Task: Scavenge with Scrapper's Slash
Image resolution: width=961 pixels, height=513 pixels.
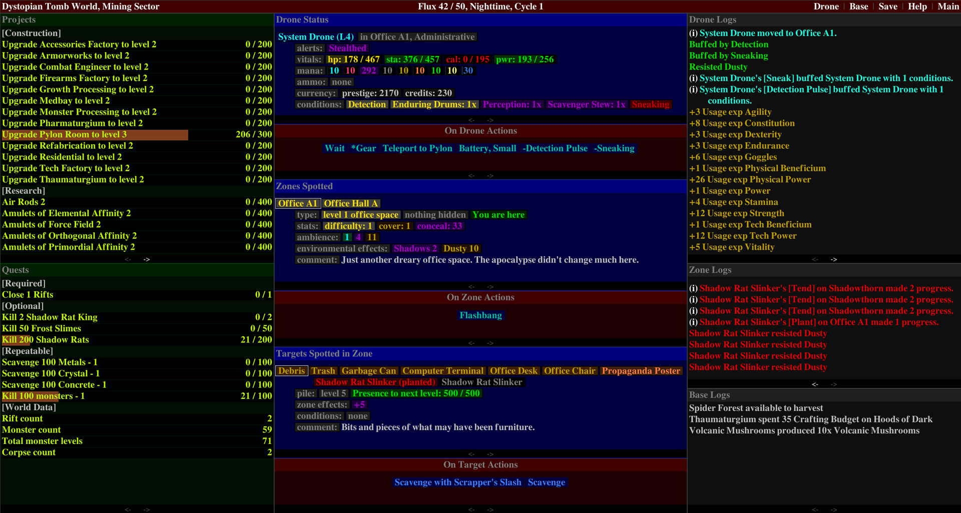Action: (457, 482)
